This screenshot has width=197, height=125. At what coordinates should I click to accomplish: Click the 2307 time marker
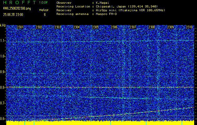pos(133,27)
